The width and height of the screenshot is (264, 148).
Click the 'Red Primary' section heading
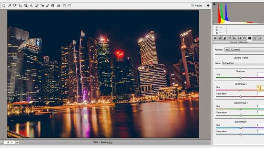pos(240,84)
